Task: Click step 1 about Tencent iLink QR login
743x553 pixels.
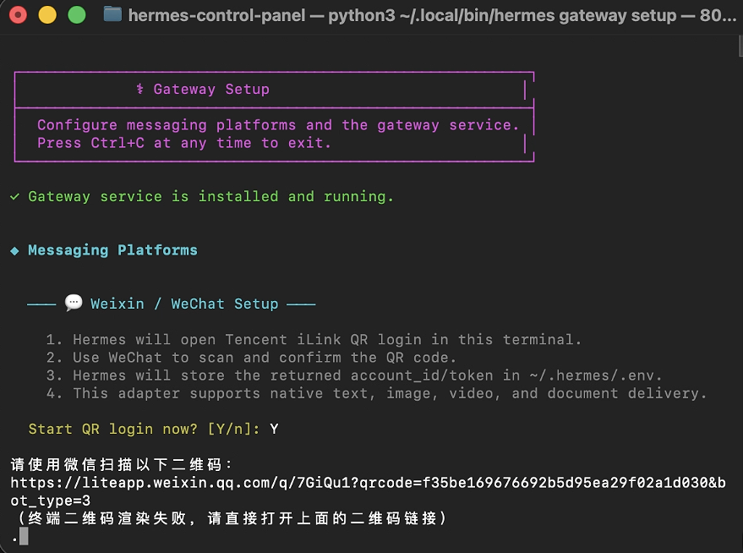Action: (314, 340)
